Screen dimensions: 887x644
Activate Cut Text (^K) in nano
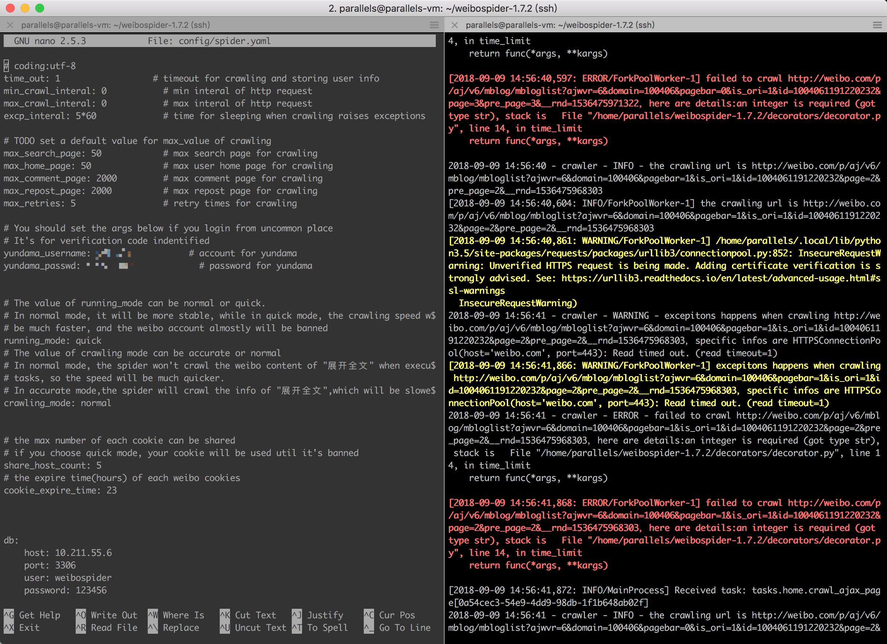[249, 615]
